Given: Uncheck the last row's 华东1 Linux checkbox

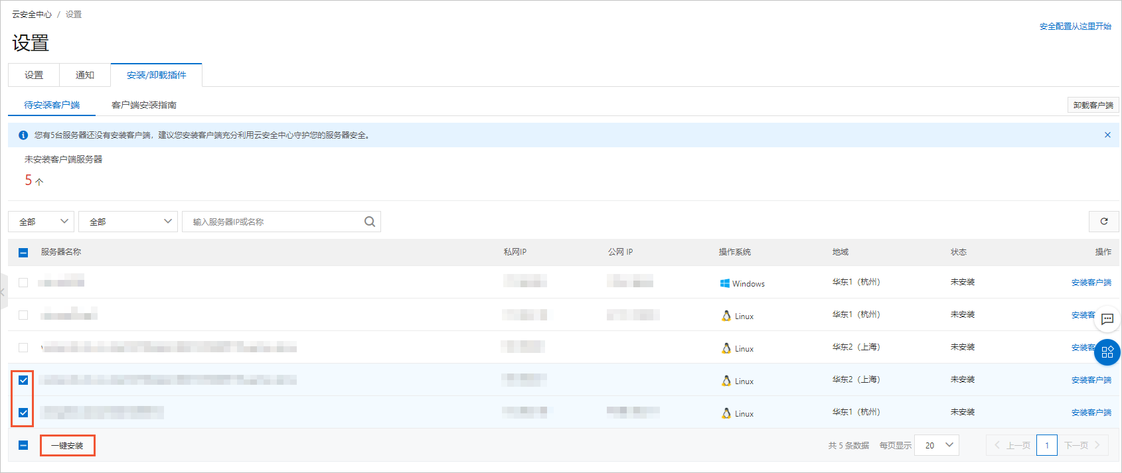Looking at the screenshot, I should click(x=23, y=413).
